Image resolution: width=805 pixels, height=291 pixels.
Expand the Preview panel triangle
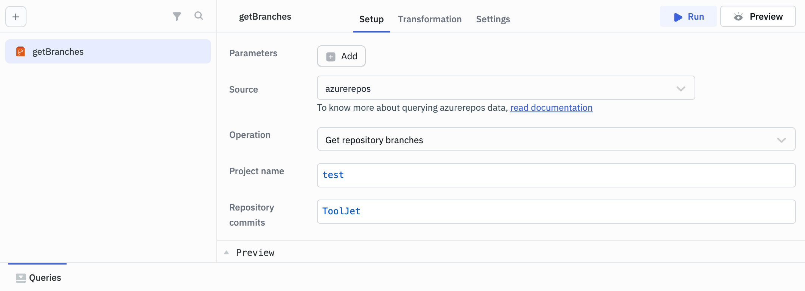pyautogui.click(x=226, y=252)
